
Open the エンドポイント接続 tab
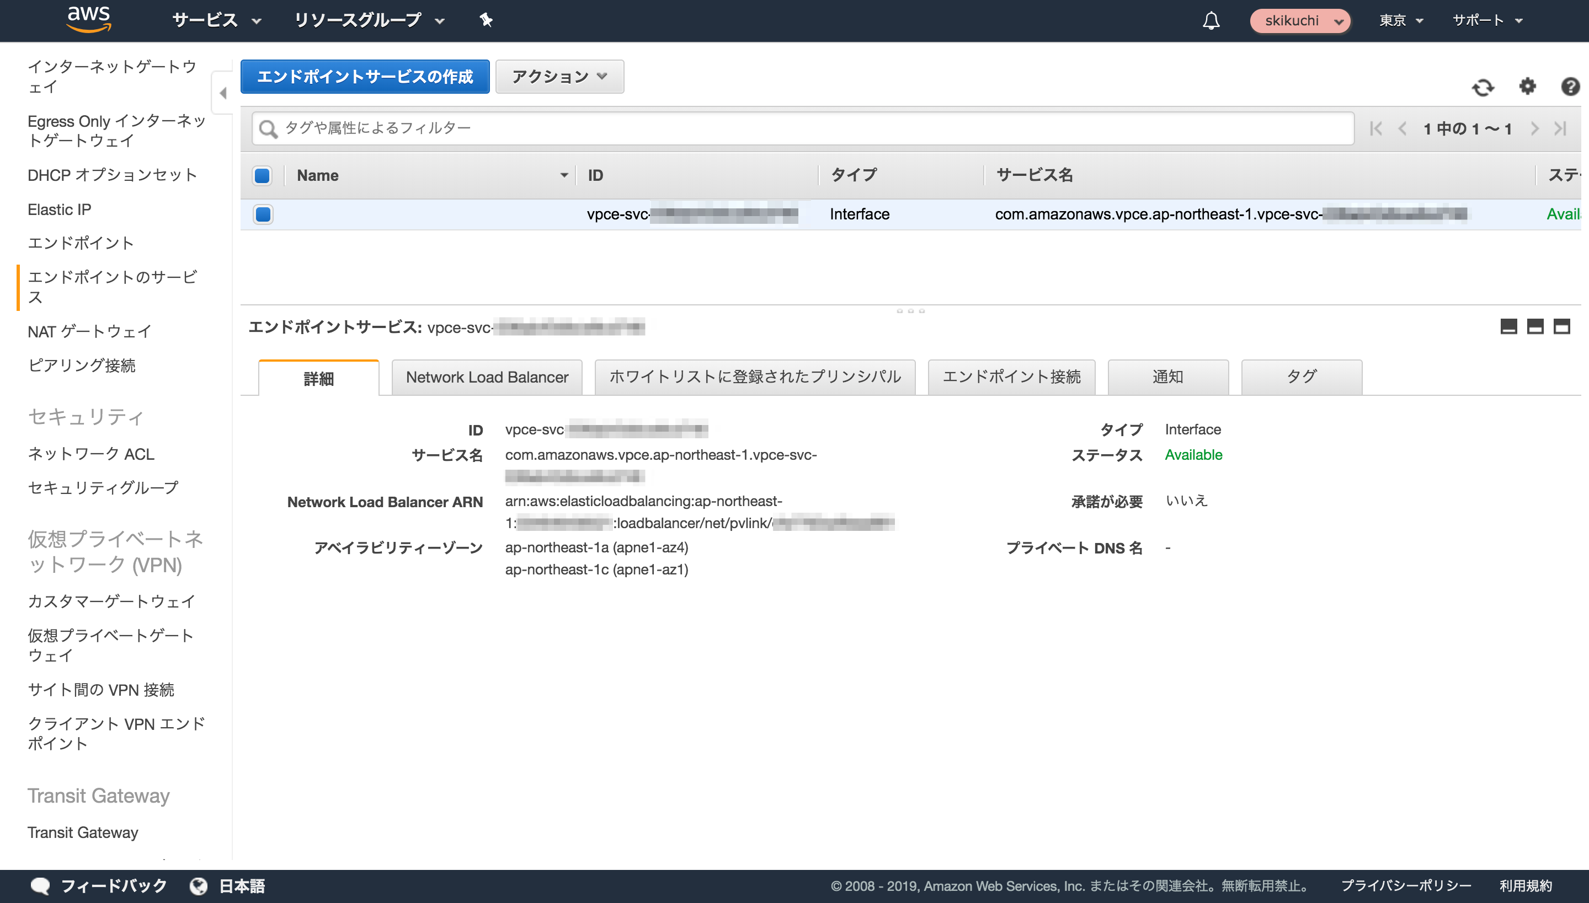pyautogui.click(x=1011, y=377)
